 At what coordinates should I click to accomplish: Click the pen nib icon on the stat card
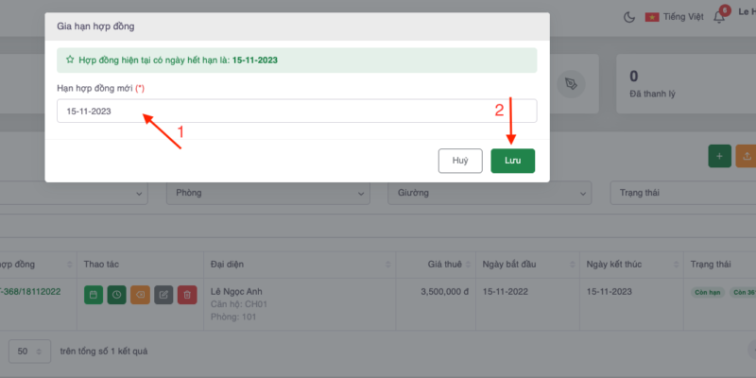(x=570, y=84)
